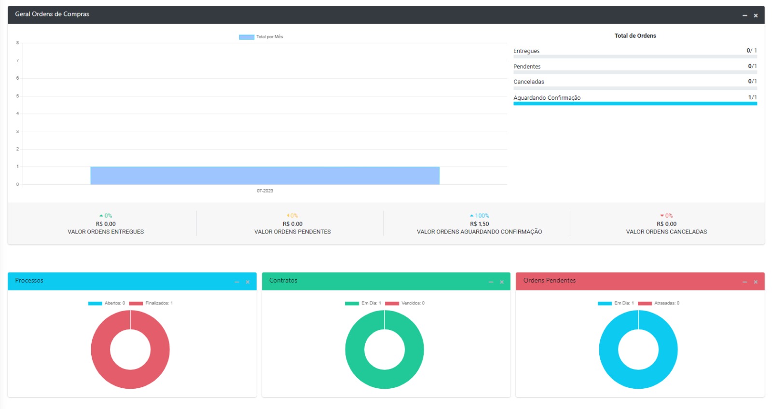The height and width of the screenshot is (409, 772).
Task: Close the Ordens Pendentes card
Action: 756,282
